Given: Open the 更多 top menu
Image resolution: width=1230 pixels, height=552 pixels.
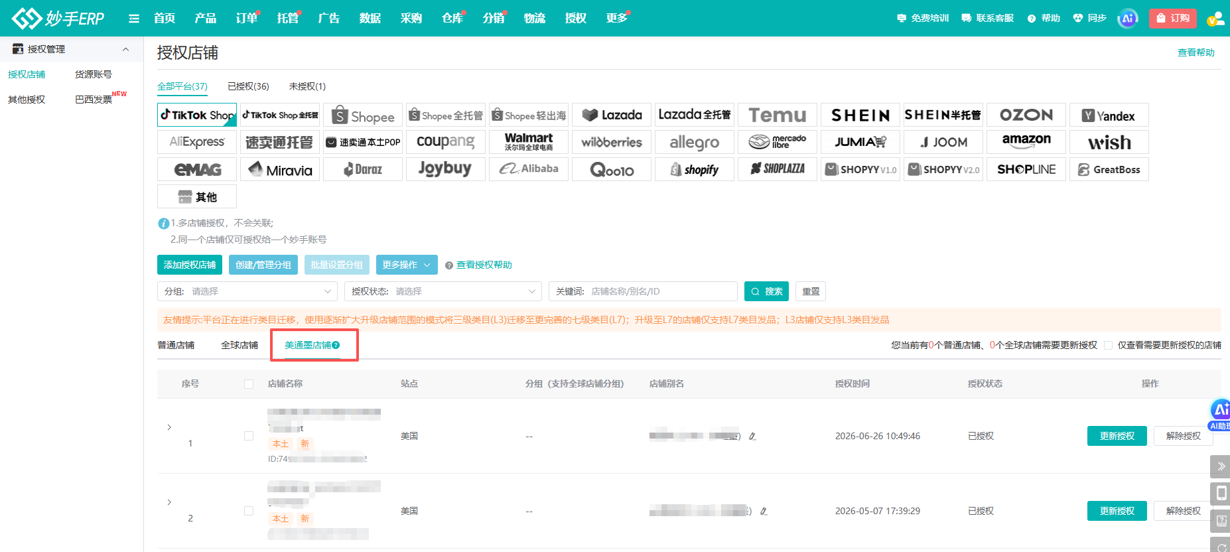Looking at the screenshot, I should point(617,18).
